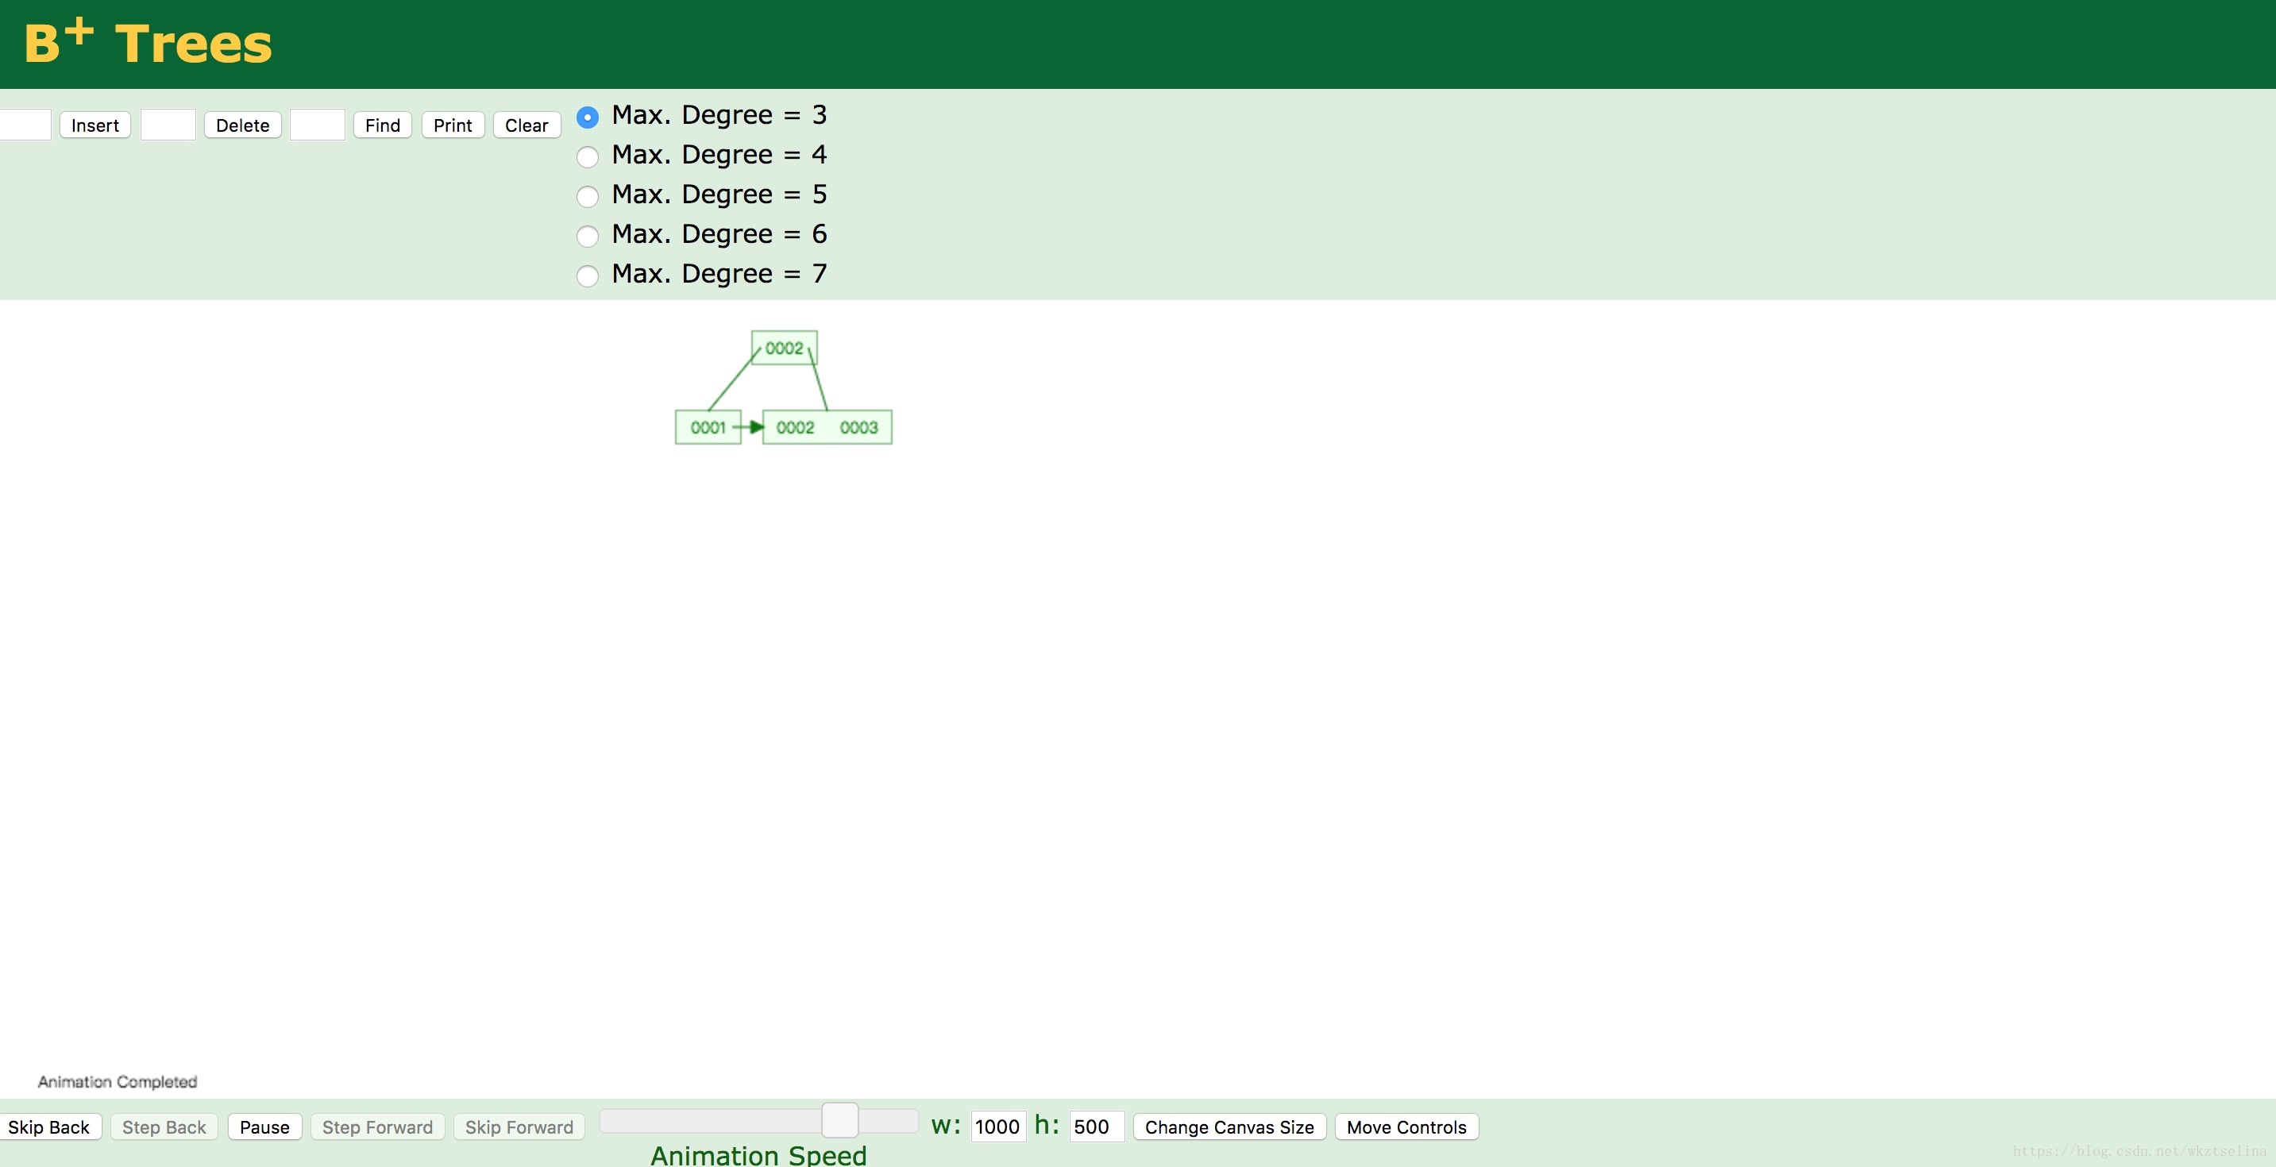The height and width of the screenshot is (1167, 2276).
Task: Clear the tree with Clear button
Action: (x=527, y=125)
